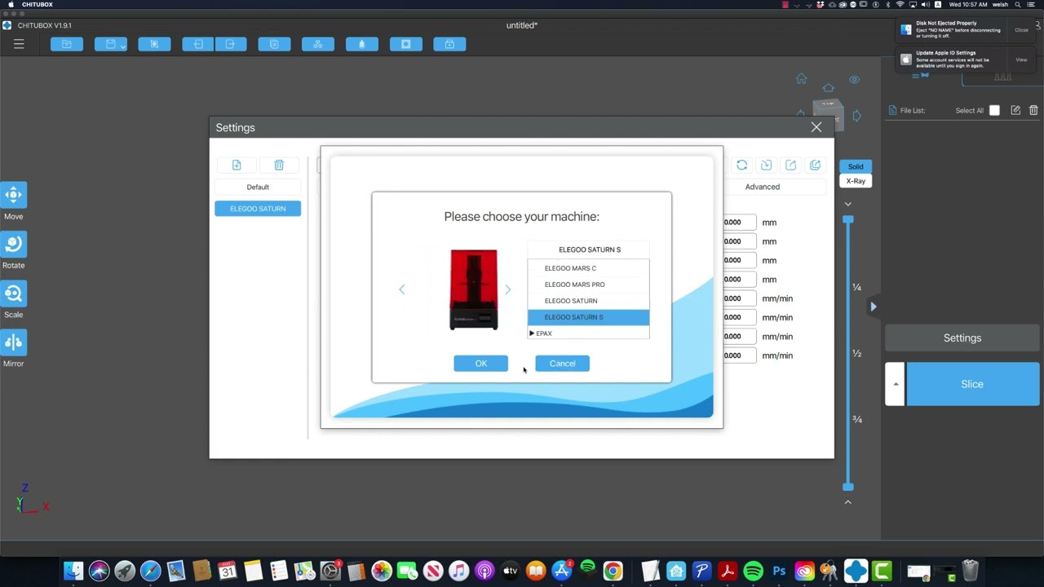Click the three-circles toolbar icon

(x=318, y=44)
